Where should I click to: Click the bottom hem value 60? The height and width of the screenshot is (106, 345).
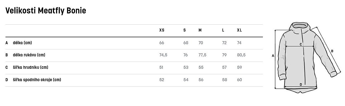click(239, 80)
